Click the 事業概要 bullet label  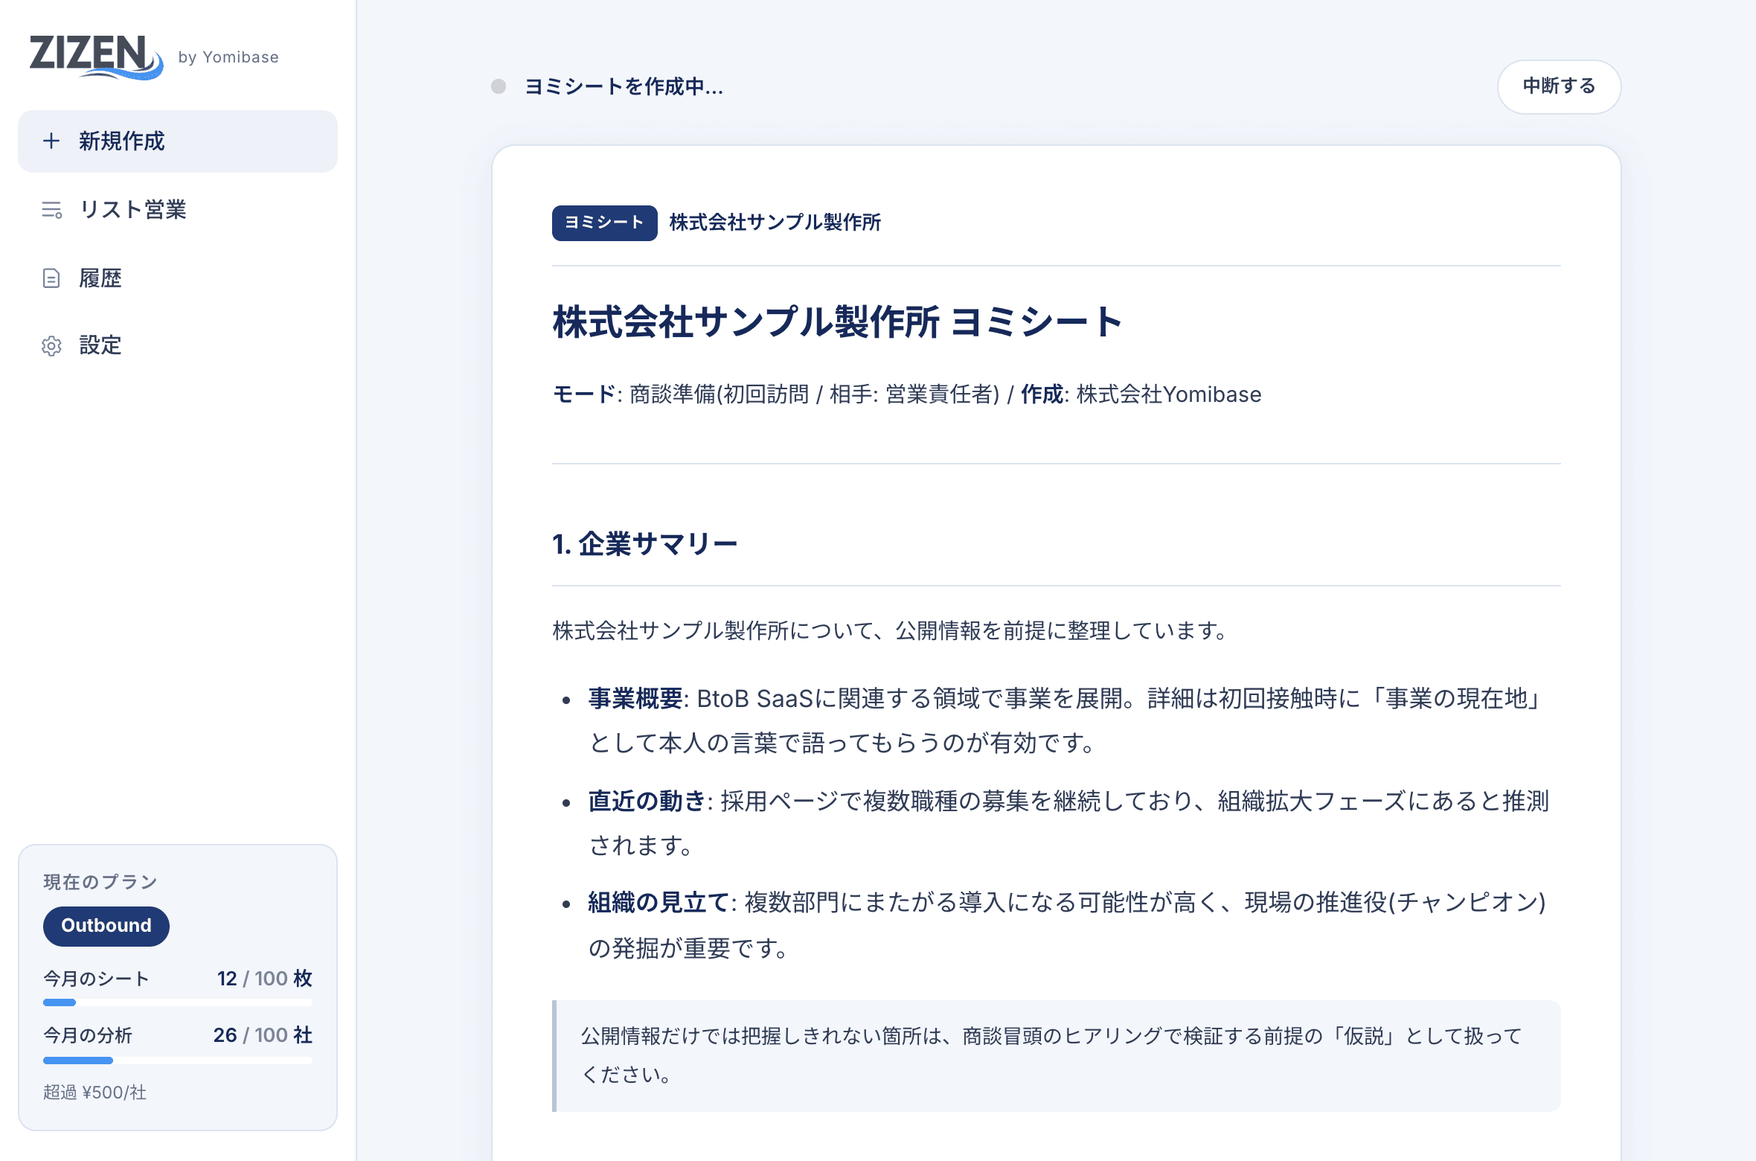pyautogui.click(x=635, y=699)
